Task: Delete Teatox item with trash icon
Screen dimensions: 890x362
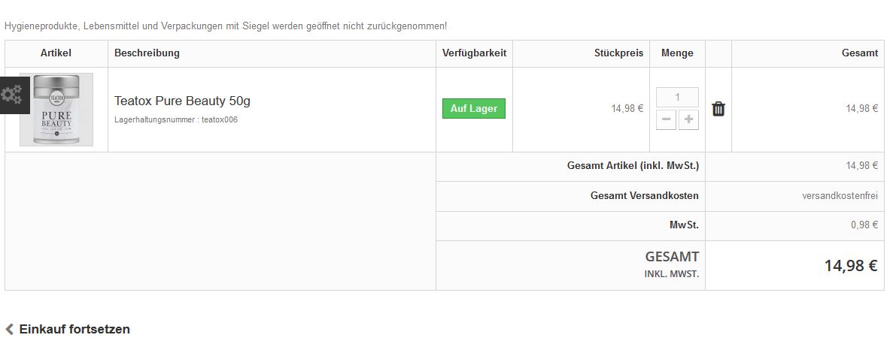Action: [x=718, y=109]
